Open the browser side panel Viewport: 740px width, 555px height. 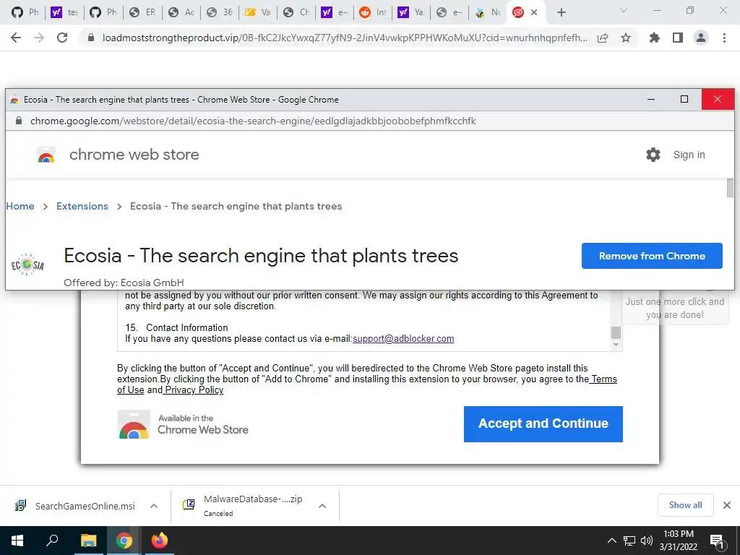[678, 38]
